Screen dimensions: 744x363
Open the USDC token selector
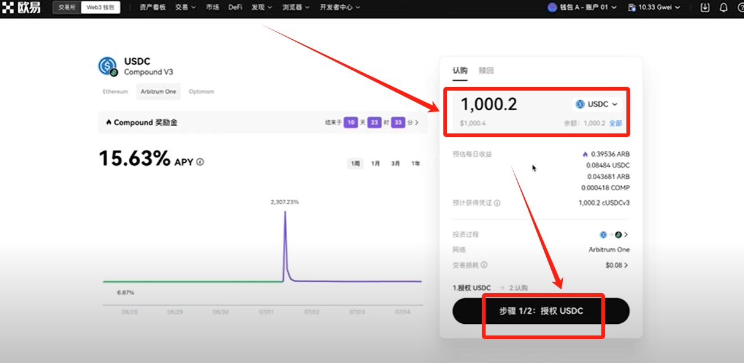(x=597, y=104)
